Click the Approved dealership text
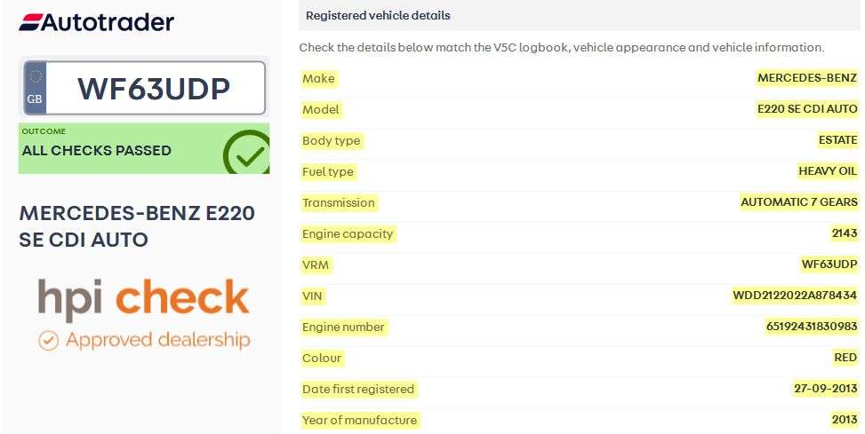Viewport: 865px width, 434px height. (157, 340)
